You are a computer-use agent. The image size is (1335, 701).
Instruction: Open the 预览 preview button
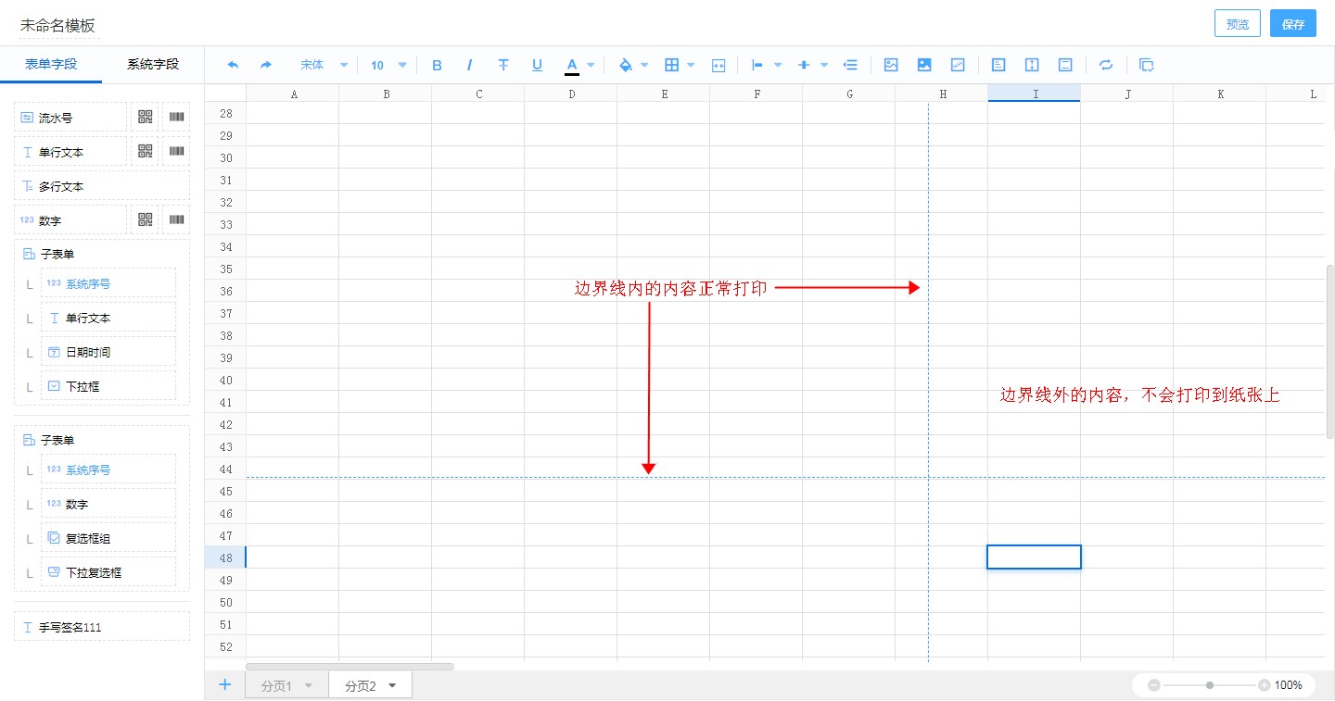[1237, 23]
